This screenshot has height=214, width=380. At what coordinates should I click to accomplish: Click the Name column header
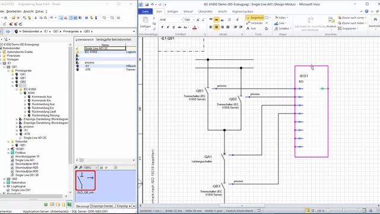[x=105, y=45]
